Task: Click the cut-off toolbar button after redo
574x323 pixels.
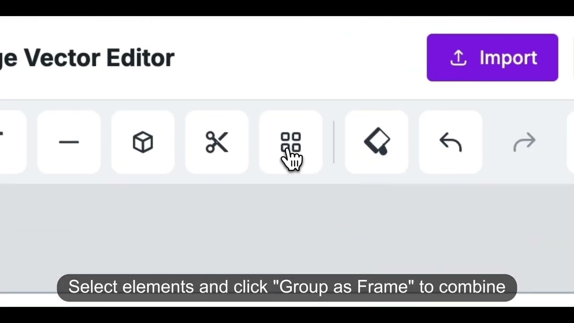Action: pyautogui.click(x=570, y=142)
